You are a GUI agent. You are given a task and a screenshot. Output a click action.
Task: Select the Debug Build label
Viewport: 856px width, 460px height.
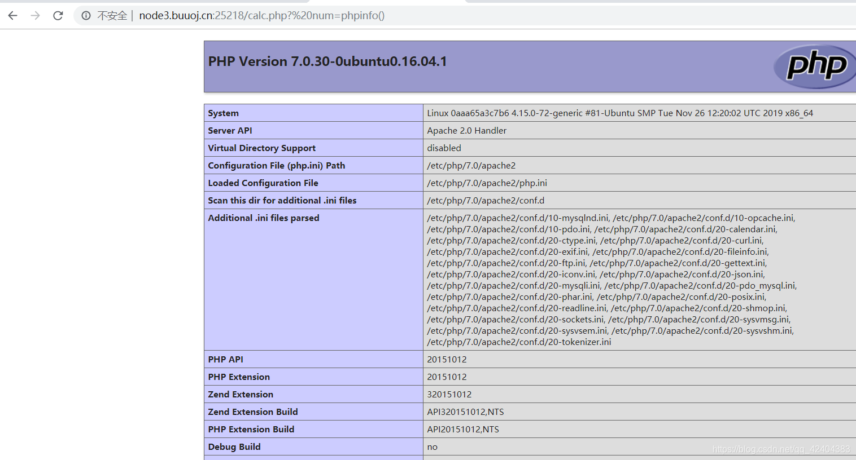pyautogui.click(x=234, y=447)
